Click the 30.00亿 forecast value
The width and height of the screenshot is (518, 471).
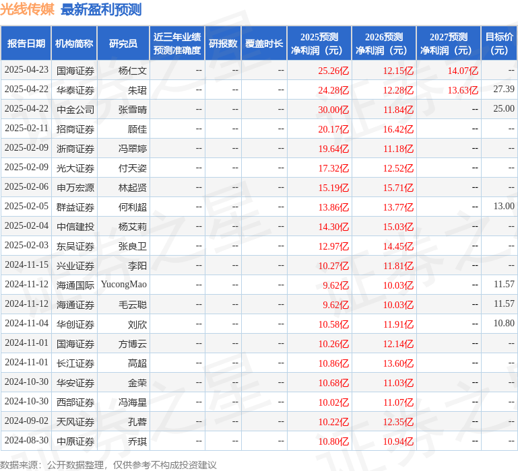pos(333,109)
